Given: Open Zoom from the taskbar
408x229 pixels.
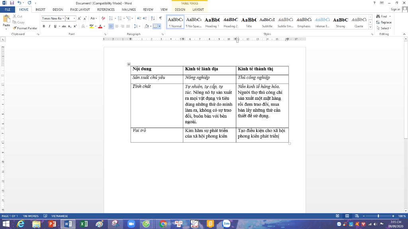Looking at the screenshot, I should coord(131,224).
